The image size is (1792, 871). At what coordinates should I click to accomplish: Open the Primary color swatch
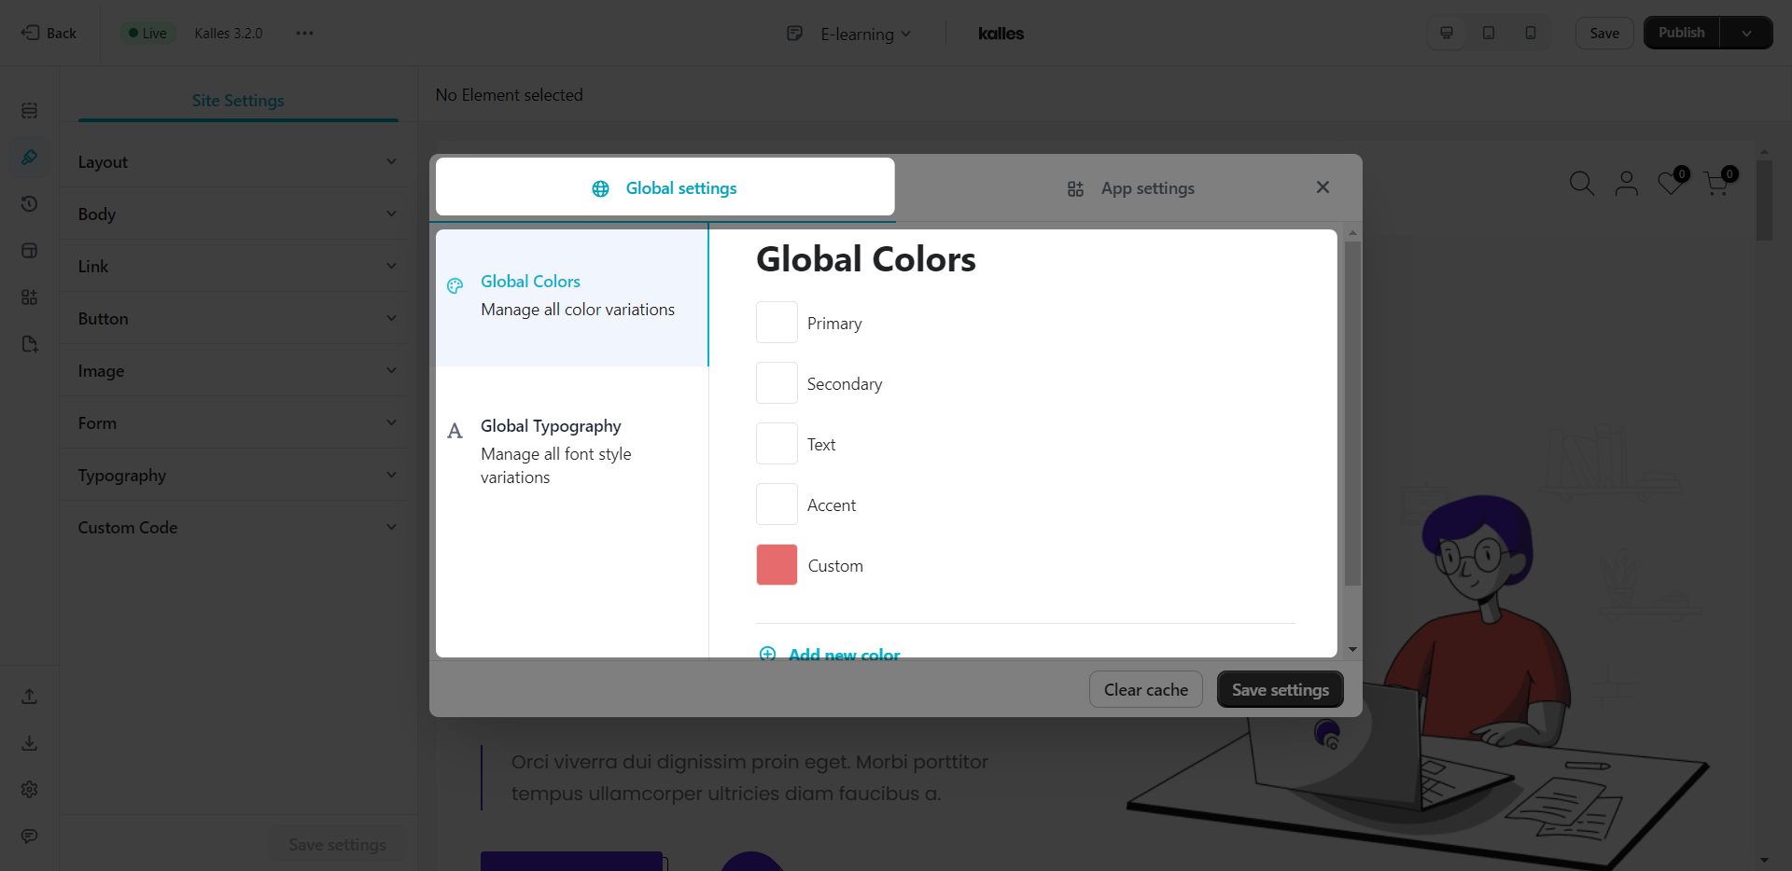point(777,323)
